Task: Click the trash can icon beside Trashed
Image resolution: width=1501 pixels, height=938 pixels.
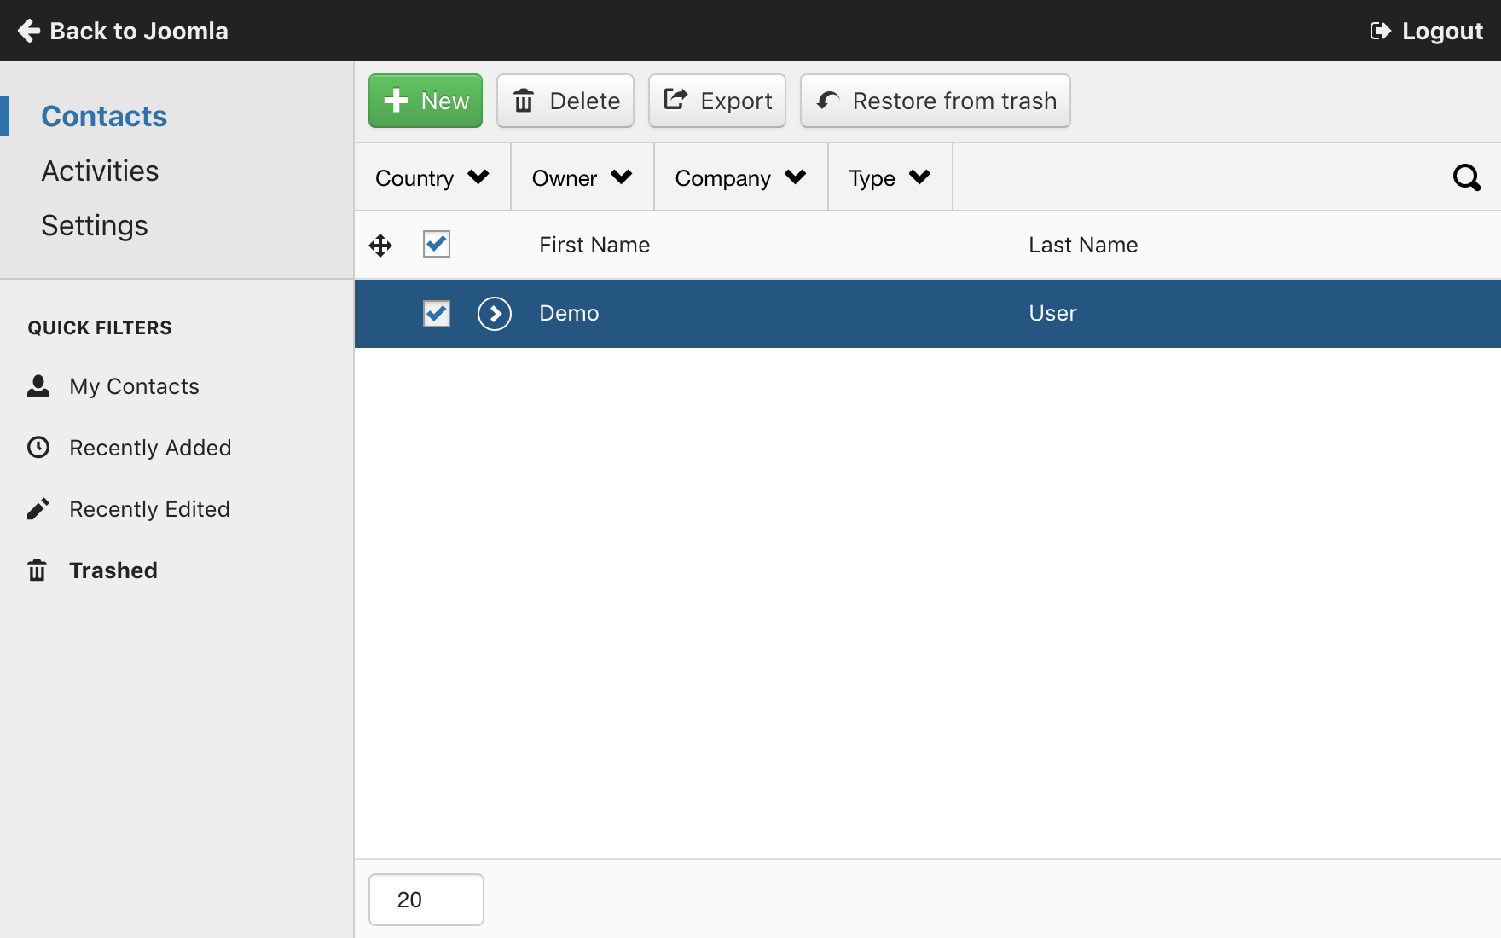Action: coord(38,570)
